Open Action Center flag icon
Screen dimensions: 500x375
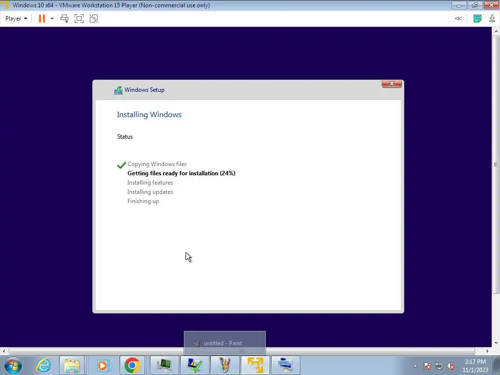click(x=427, y=366)
